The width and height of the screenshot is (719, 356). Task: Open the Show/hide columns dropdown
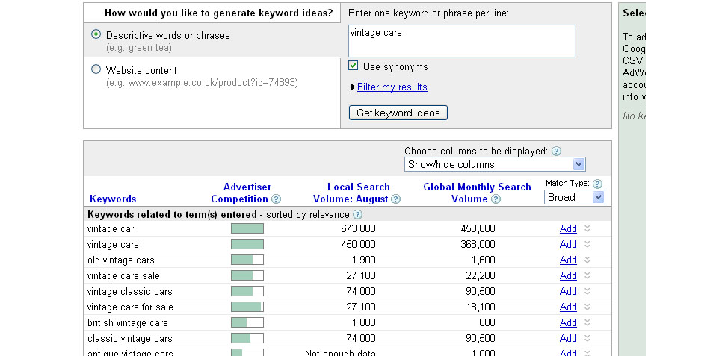tap(495, 164)
